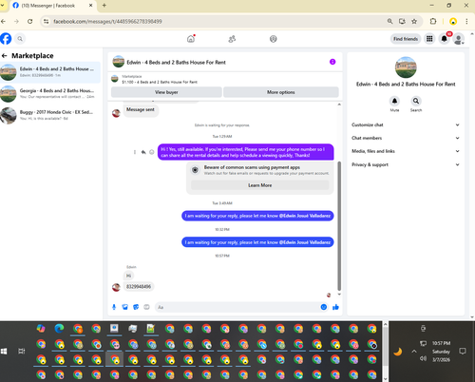
Task: Send a thumbs-up like
Action: coord(335,307)
